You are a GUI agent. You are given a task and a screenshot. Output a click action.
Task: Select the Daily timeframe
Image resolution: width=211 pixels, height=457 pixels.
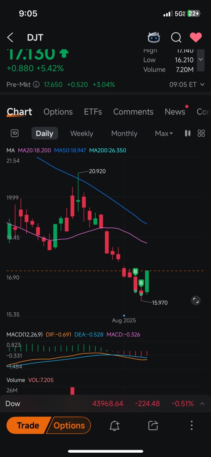pyautogui.click(x=45, y=134)
